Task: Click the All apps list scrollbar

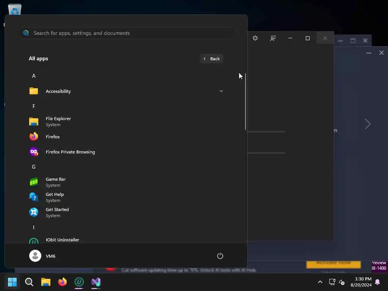Action: (x=245, y=101)
